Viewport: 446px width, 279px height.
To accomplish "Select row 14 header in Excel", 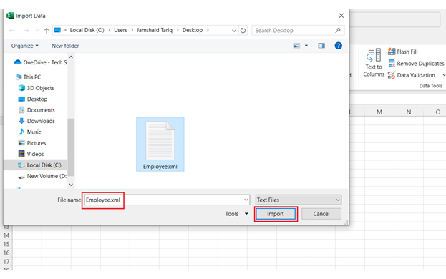I will [6, 235].
